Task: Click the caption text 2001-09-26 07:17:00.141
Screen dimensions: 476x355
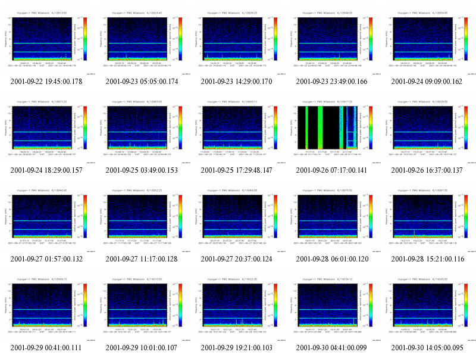Action: 331,170
